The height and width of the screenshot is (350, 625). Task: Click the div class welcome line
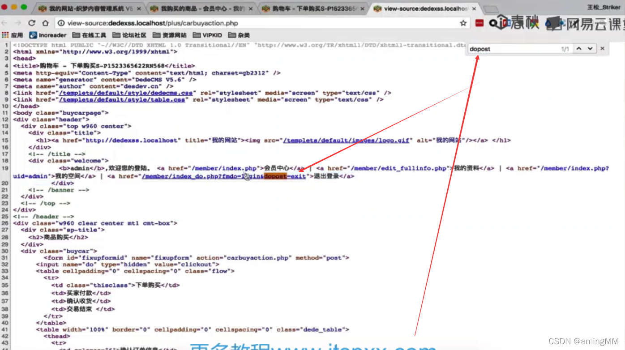tap(68, 160)
